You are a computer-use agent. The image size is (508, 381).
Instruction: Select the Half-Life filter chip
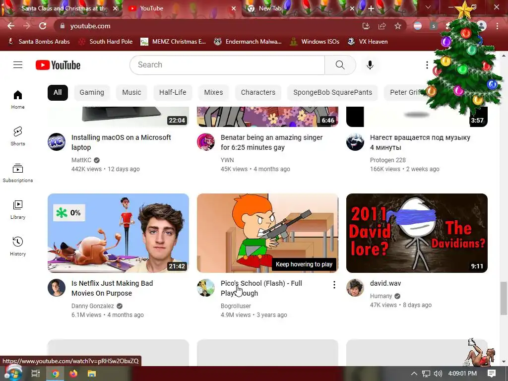pos(173,93)
